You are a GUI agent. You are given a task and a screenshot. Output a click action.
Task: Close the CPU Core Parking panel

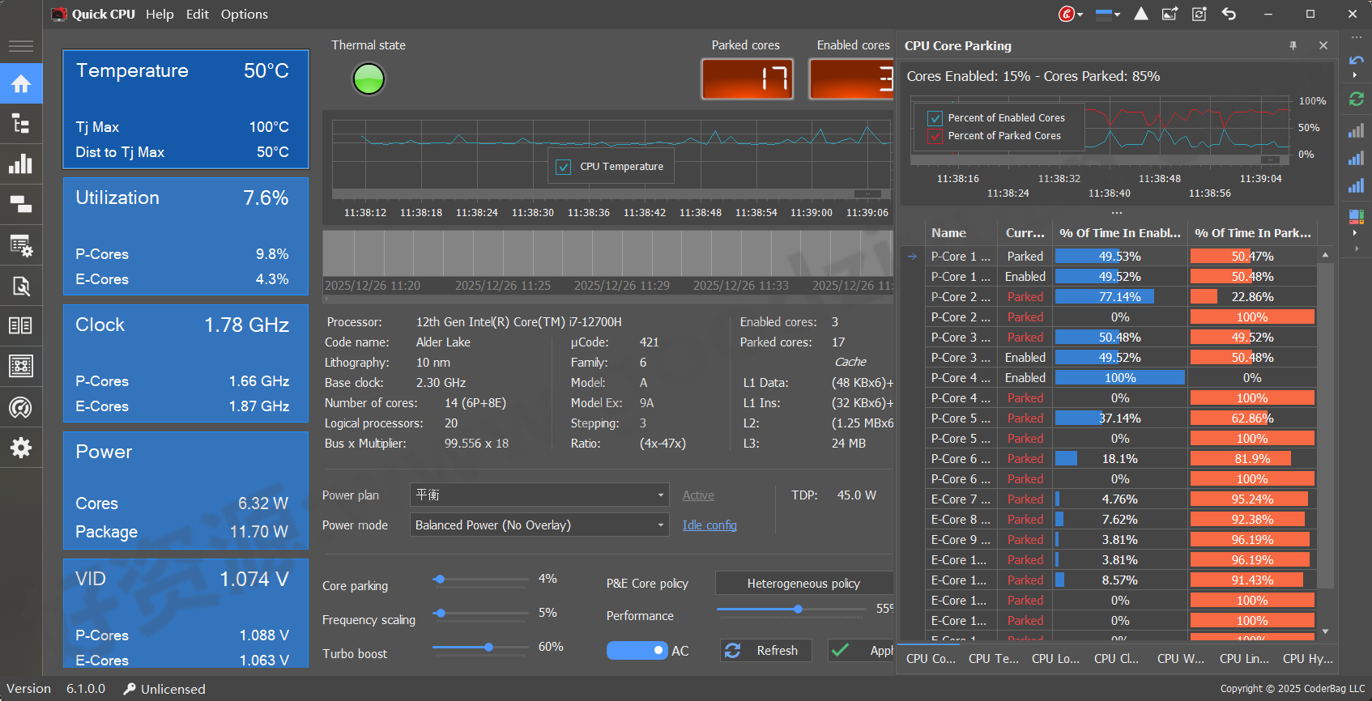[1323, 46]
